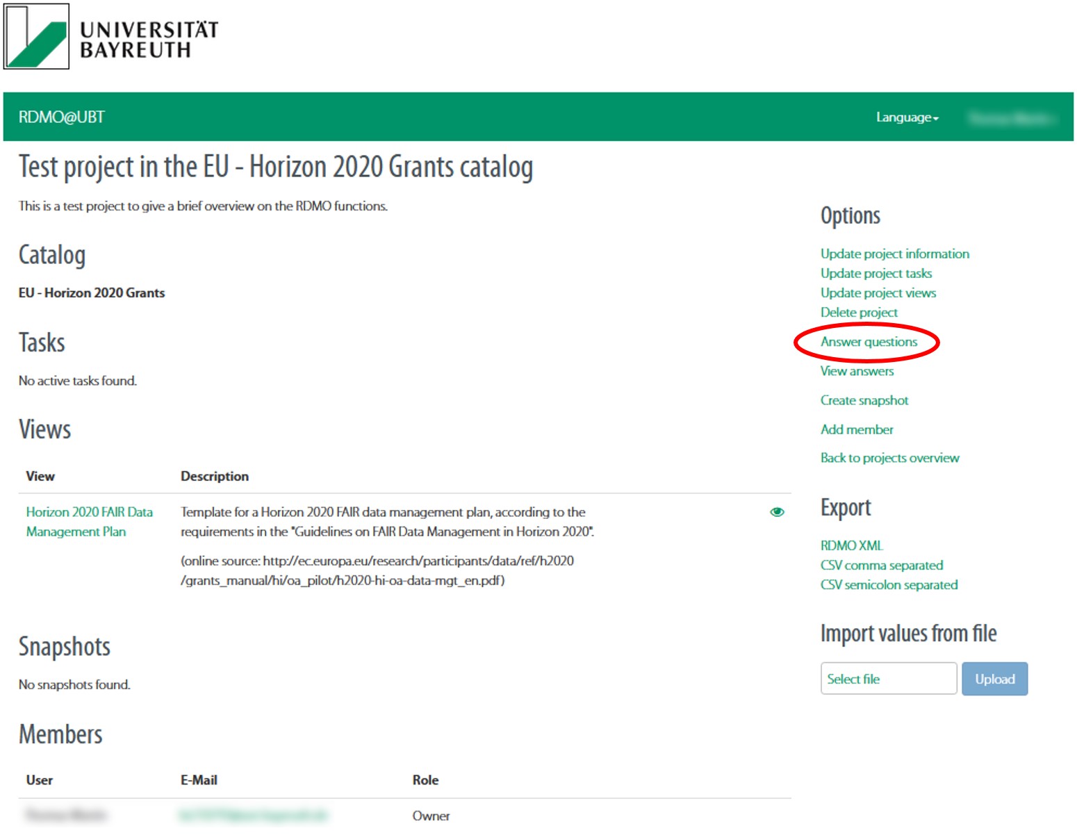Click the Owner role cell in Members
This screenshot has width=1077, height=840.
431,816
